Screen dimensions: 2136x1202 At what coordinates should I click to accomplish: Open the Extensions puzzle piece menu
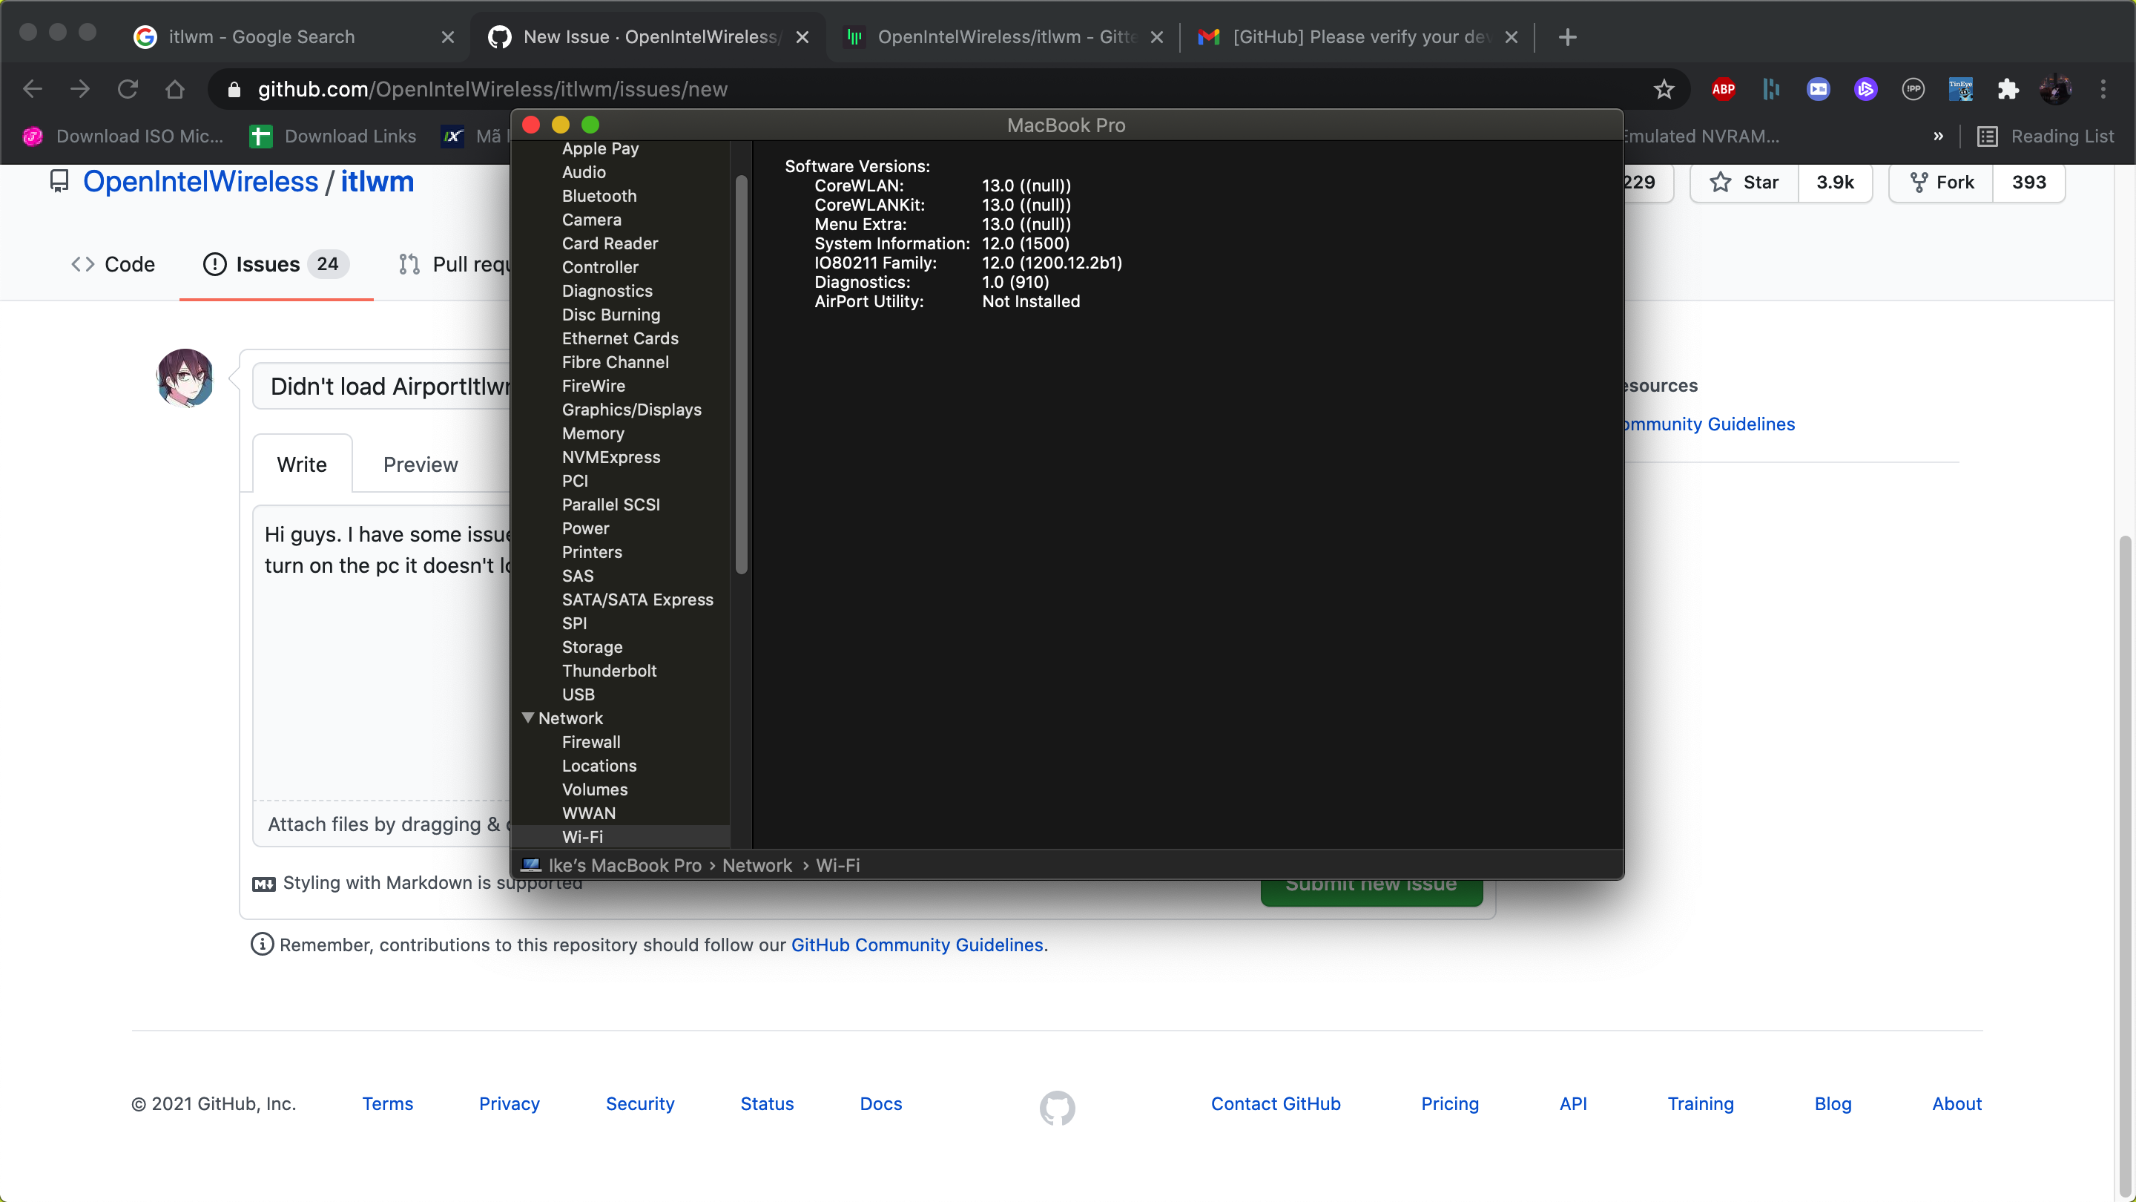pos(2009,89)
